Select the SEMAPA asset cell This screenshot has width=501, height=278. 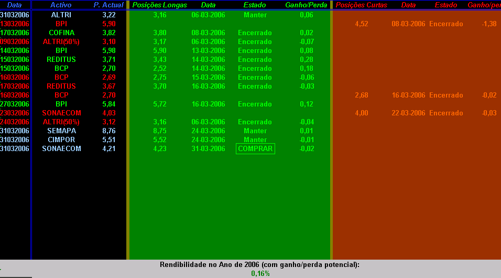[61, 131]
